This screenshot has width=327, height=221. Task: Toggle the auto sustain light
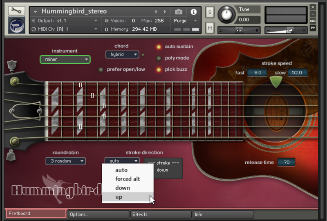tap(159, 47)
